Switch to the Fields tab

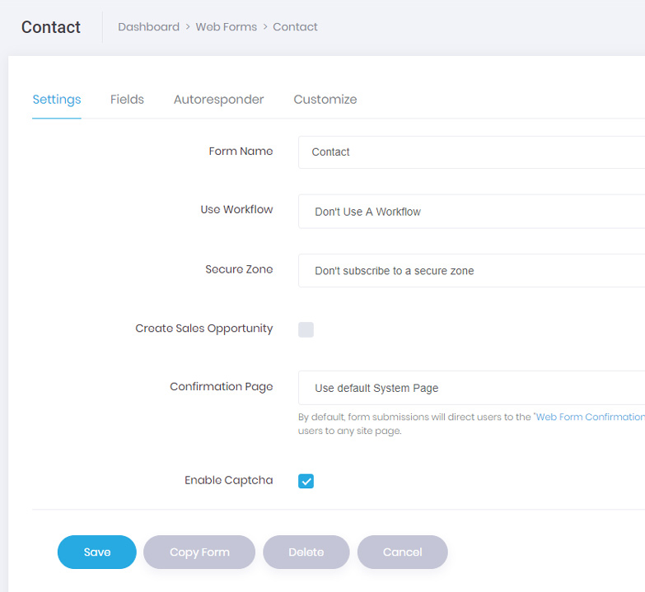tap(127, 100)
